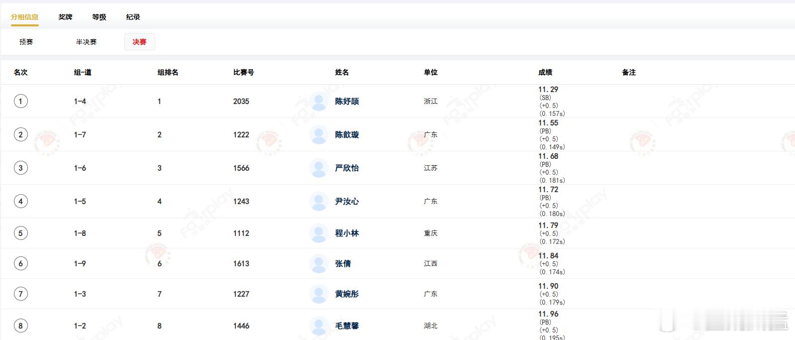The image size is (795, 340).
Task: Click bib number 1613
Action: (x=241, y=263)
